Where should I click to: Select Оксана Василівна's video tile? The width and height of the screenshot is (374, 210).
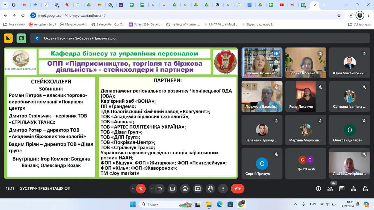pyautogui.click(x=262, y=63)
